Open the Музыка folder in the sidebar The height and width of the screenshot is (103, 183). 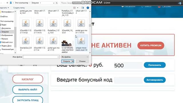[5, 39]
